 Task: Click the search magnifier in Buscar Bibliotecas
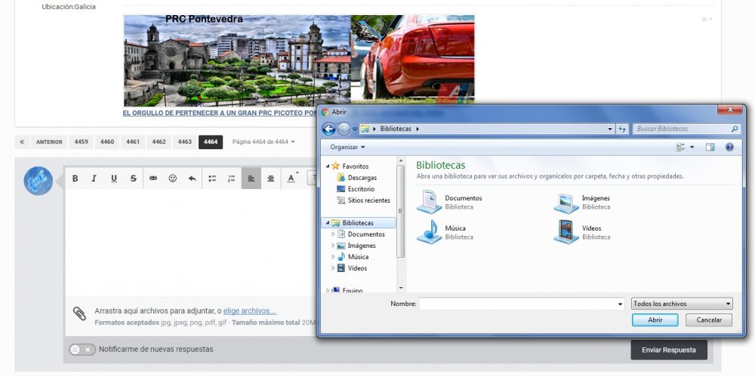point(735,129)
